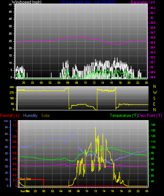Click the 'Rainfall (.in)' legend label
Image resolution: width=164 pixels, height=196 pixels.
pyautogui.click(x=10, y=115)
